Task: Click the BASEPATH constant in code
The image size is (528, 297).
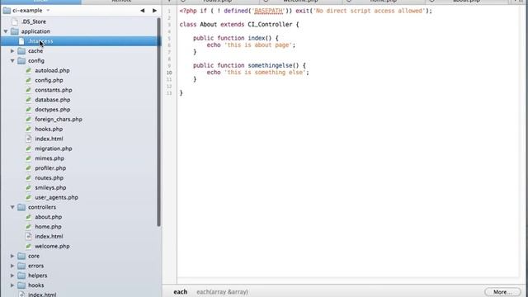Action: pos(269,11)
